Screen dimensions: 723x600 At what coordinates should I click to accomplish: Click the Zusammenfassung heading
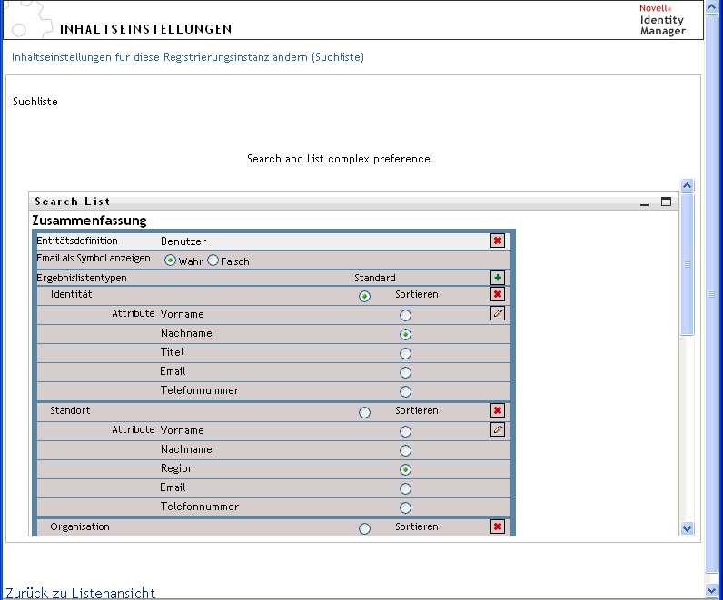[89, 221]
